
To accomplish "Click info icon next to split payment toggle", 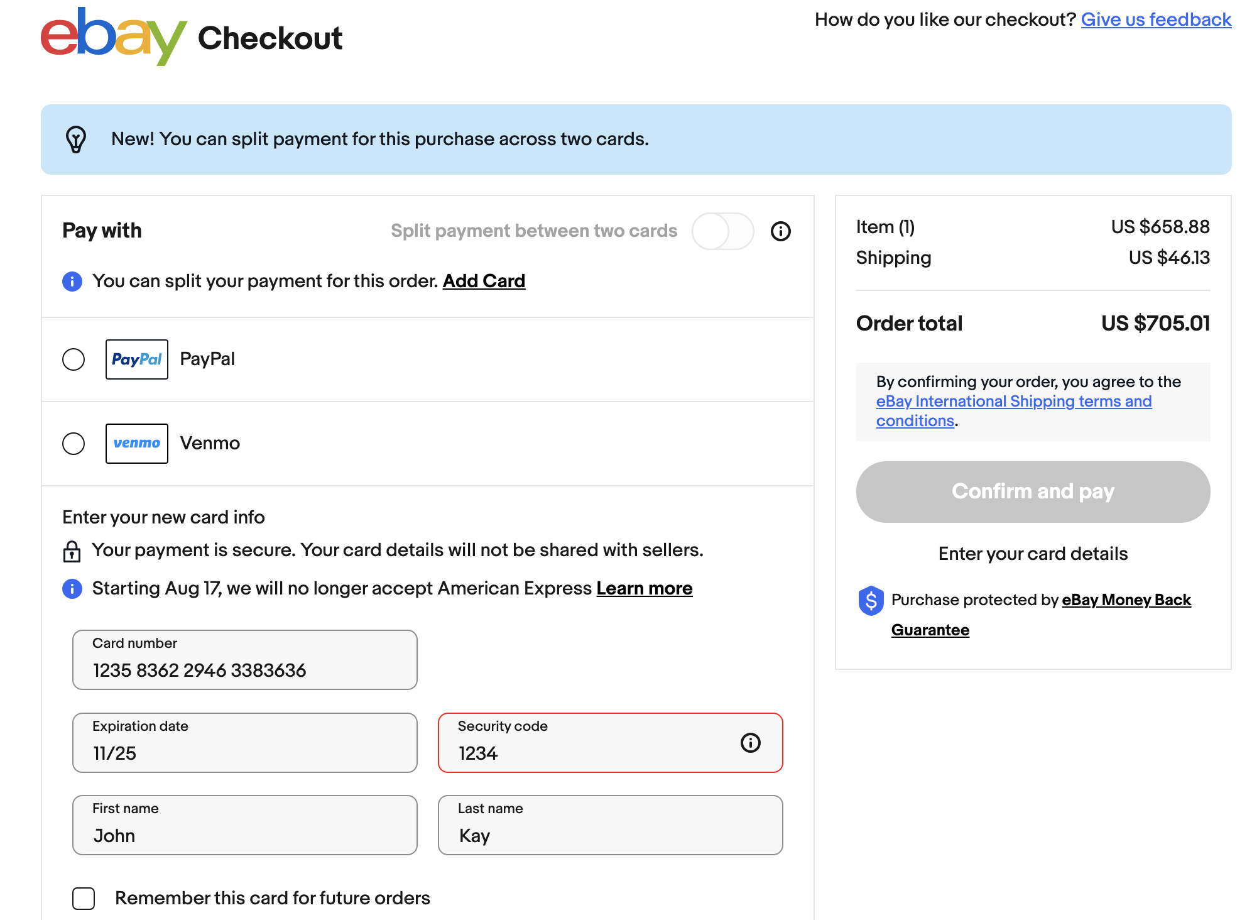I will coord(780,231).
